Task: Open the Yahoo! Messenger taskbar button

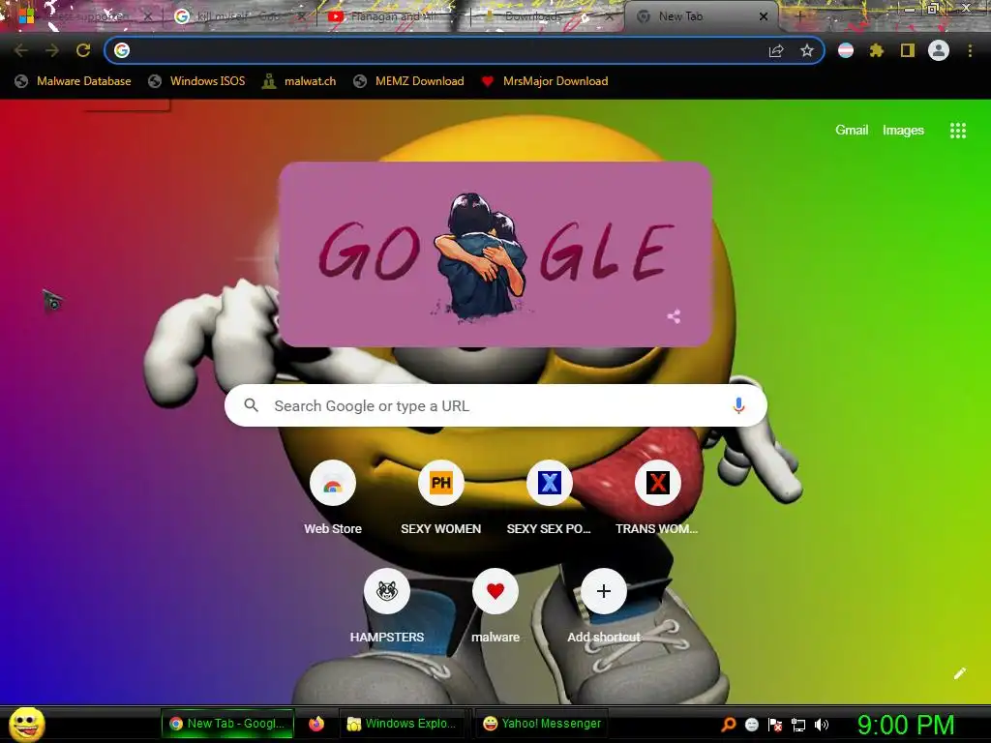Action: click(x=542, y=724)
